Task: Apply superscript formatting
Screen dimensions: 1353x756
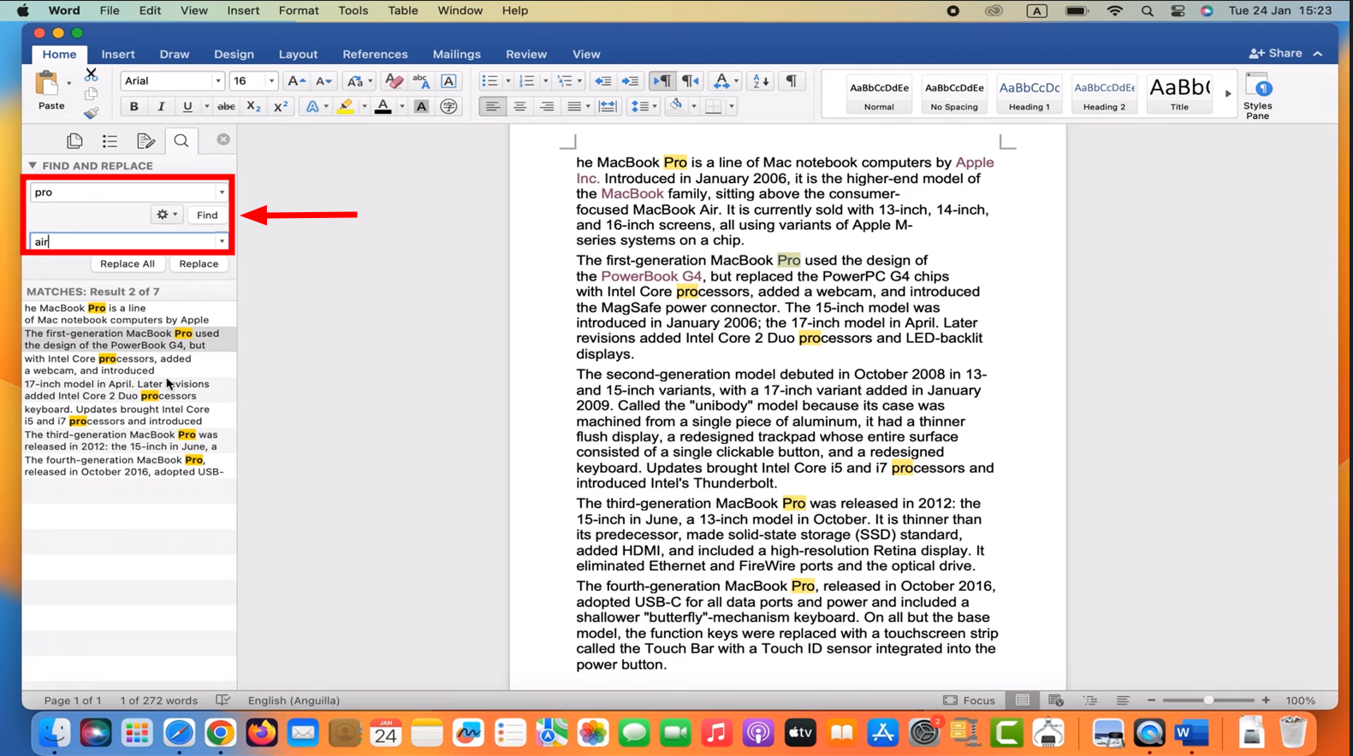Action: coord(280,106)
